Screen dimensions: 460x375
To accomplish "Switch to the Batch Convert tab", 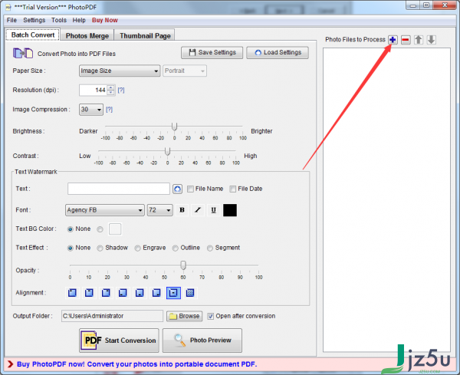I will pyautogui.click(x=33, y=35).
